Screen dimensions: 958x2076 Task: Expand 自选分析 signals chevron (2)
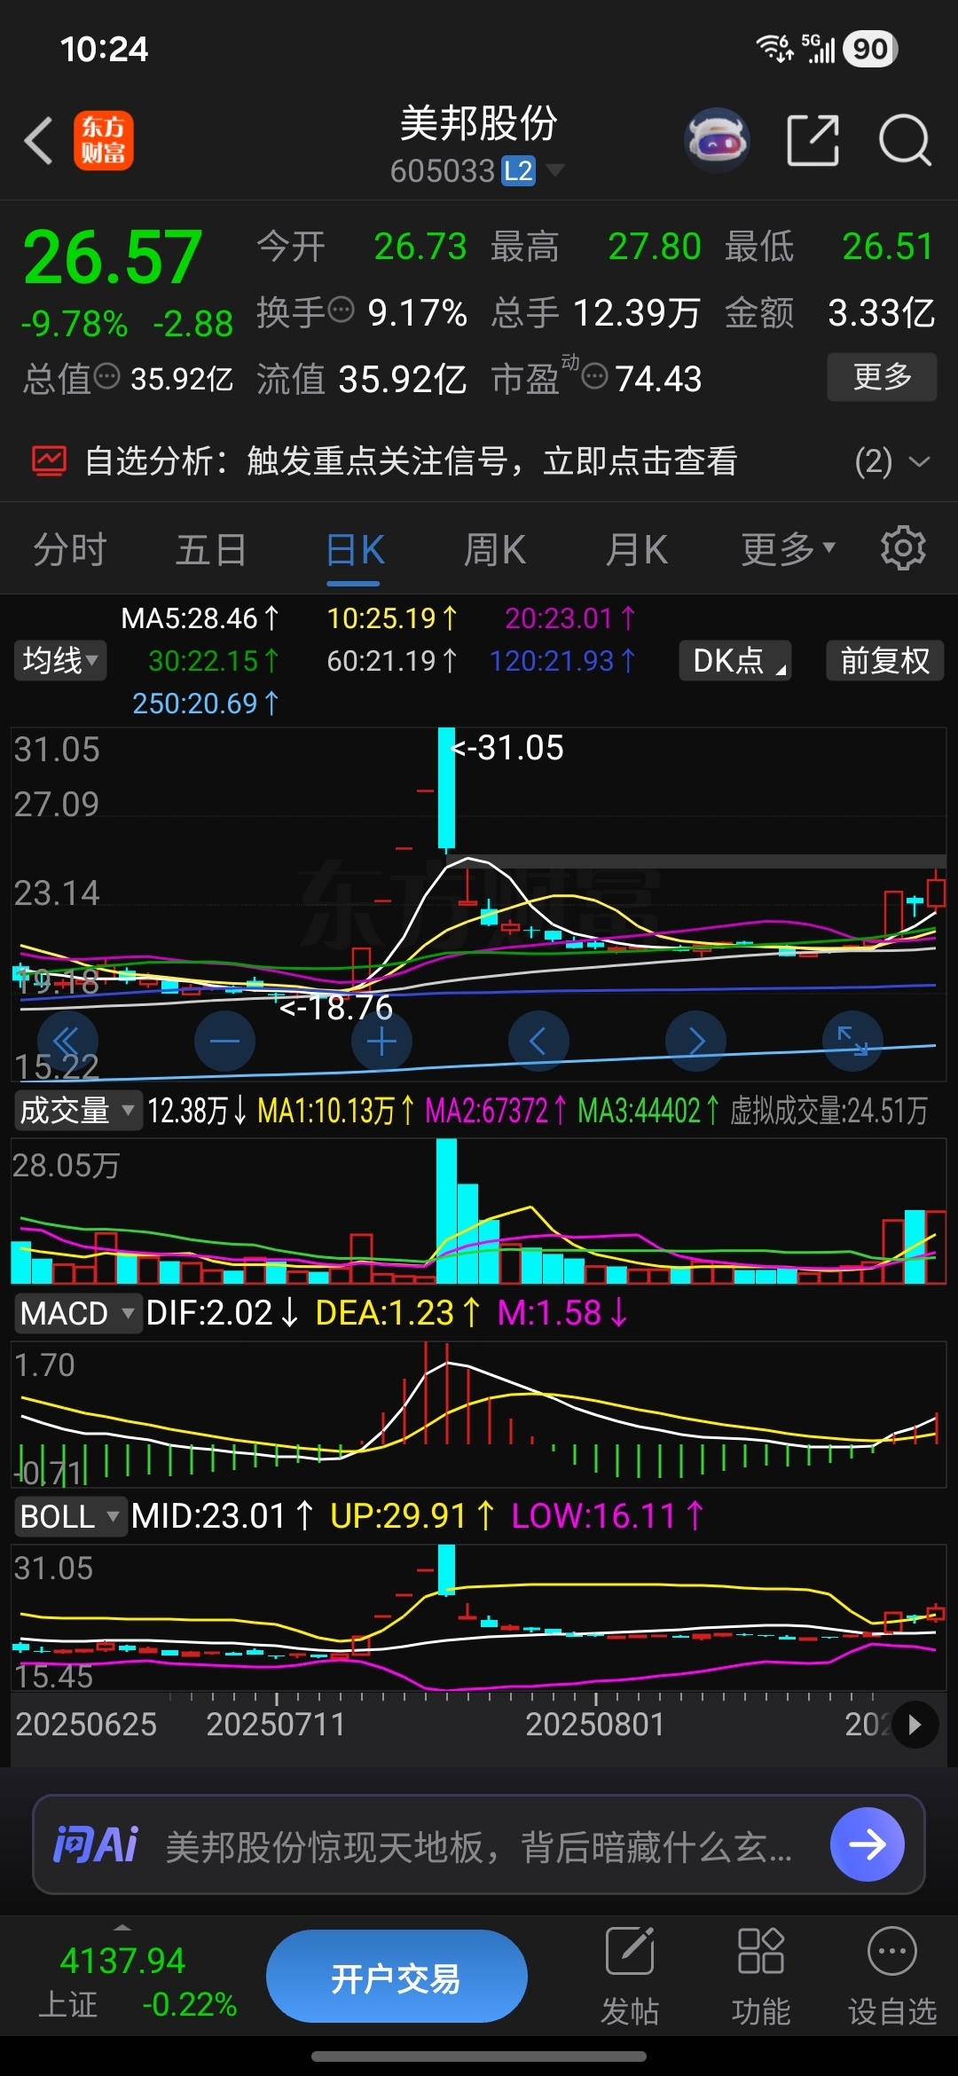coord(920,461)
